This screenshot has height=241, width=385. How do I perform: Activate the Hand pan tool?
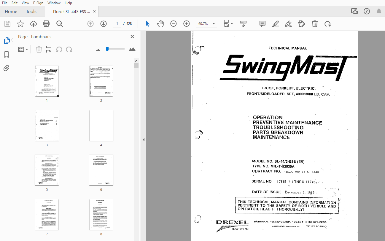point(160,24)
